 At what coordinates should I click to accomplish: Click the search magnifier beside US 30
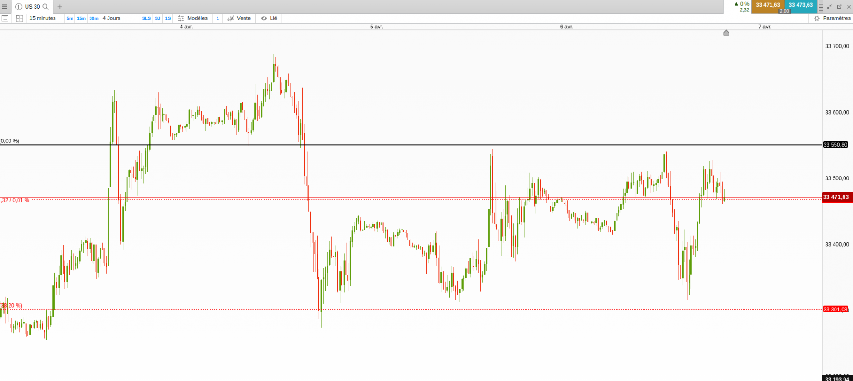[x=45, y=7]
